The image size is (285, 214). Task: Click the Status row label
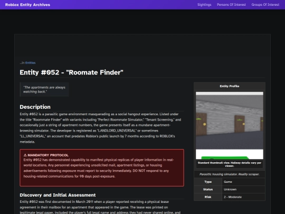click(x=208, y=189)
